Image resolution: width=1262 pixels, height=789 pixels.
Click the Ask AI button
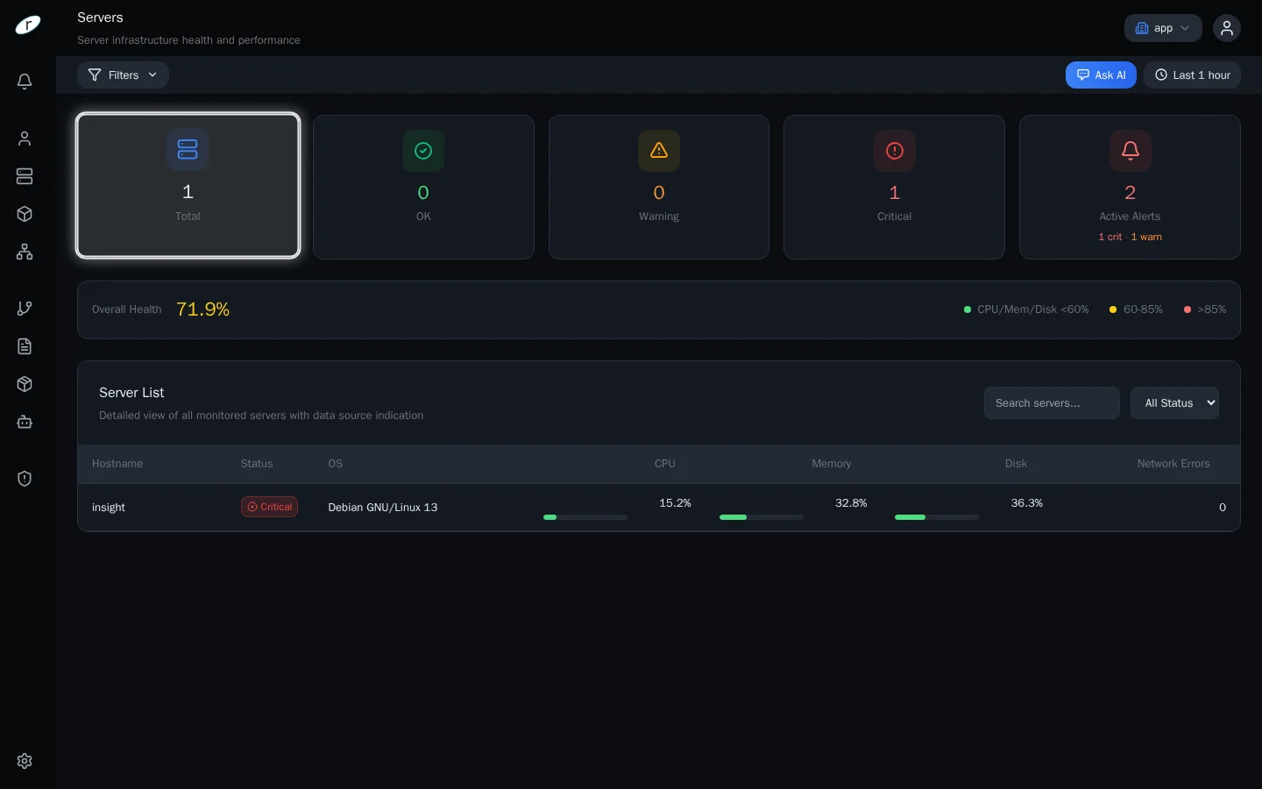[x=1101, y=75]
